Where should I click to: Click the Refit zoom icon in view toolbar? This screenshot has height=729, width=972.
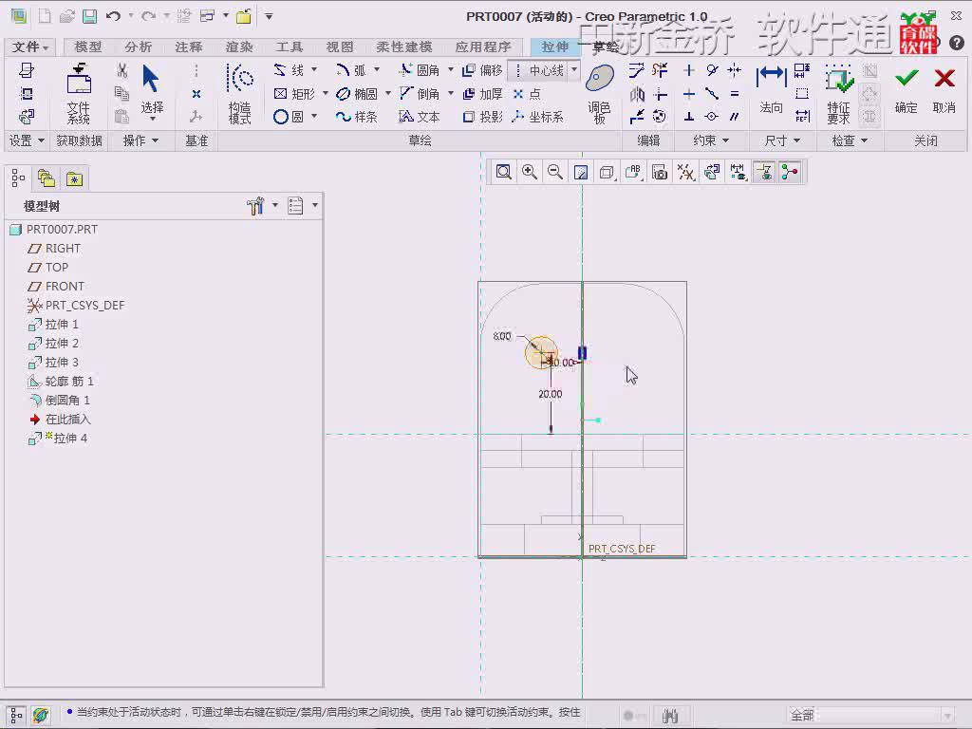point(503,172)
